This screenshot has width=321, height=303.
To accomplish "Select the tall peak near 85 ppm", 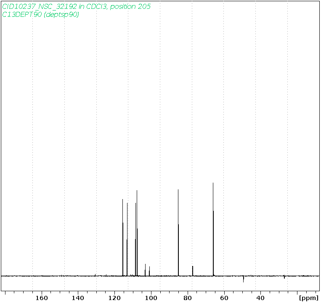I will point(178,233).
